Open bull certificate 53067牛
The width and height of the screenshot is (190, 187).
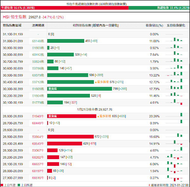tap(38, 150)
